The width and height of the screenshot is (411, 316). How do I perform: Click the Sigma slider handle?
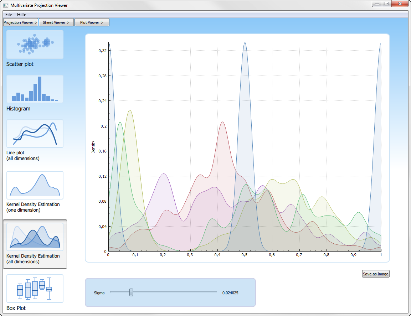pyautogui.click(x=131, y=292)
